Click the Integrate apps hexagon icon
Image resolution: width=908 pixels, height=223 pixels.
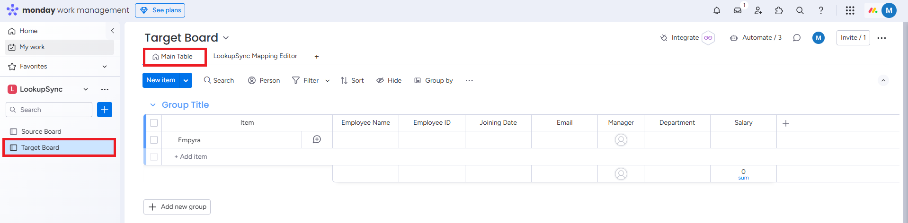(708, 38)
